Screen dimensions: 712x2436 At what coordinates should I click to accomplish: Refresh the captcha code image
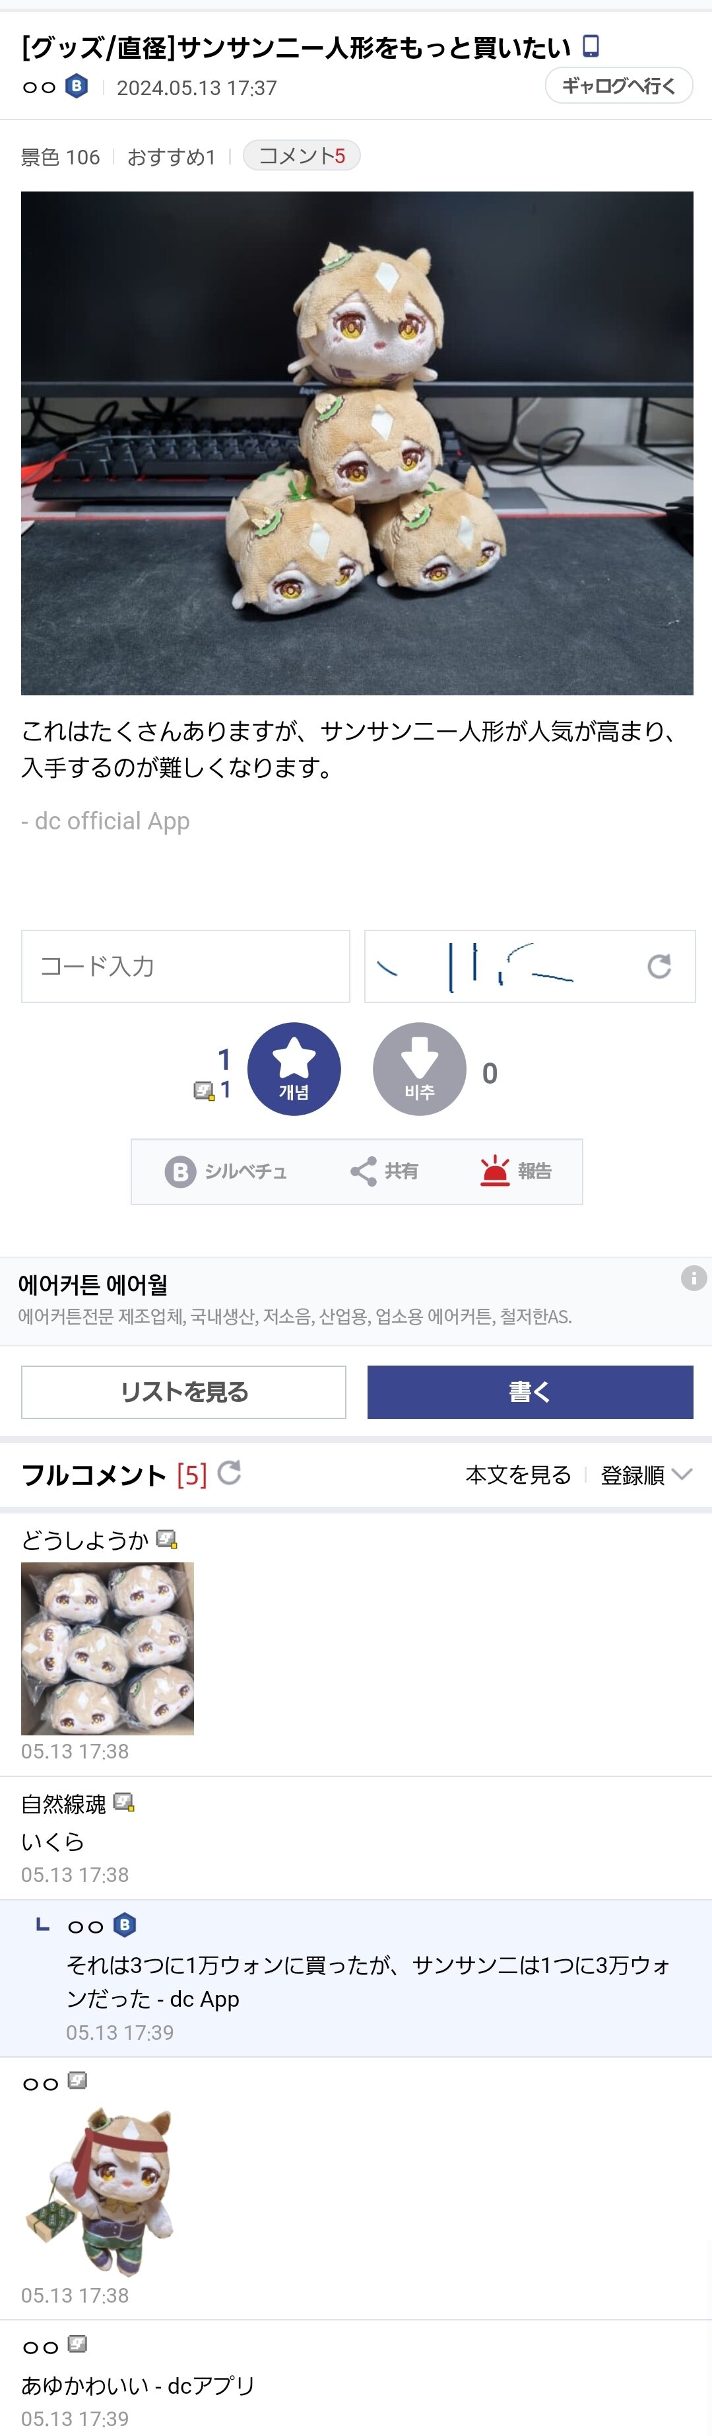pyautogui.click(x=659, y=965)
